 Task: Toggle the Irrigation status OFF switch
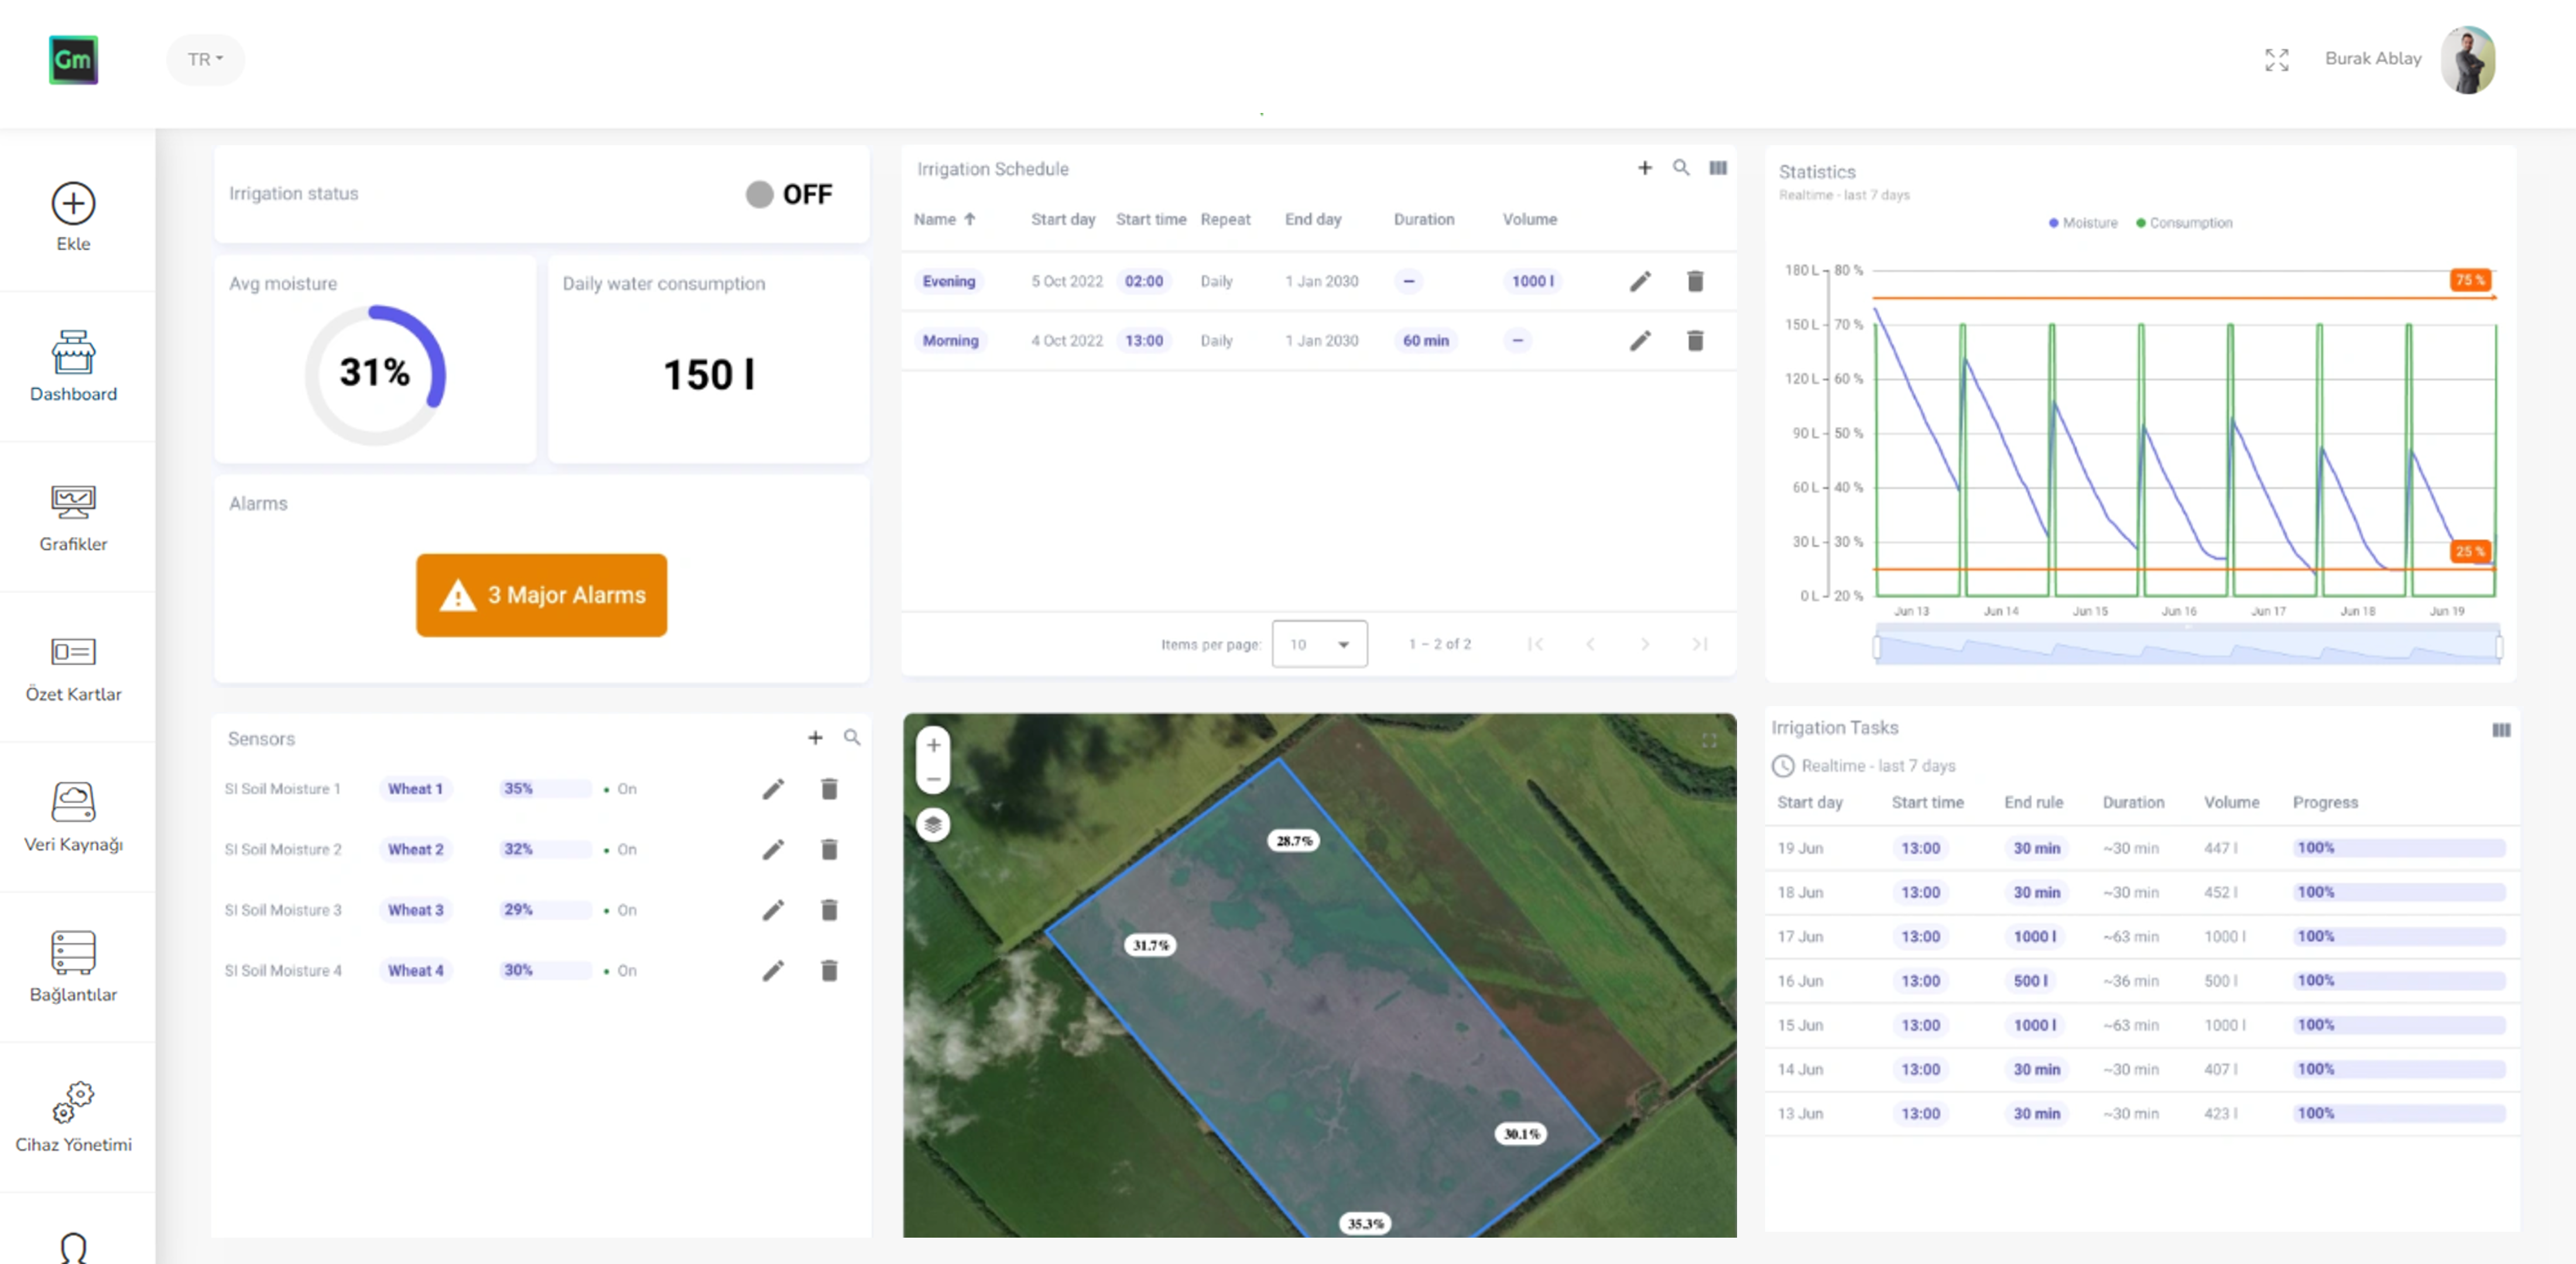760,194
